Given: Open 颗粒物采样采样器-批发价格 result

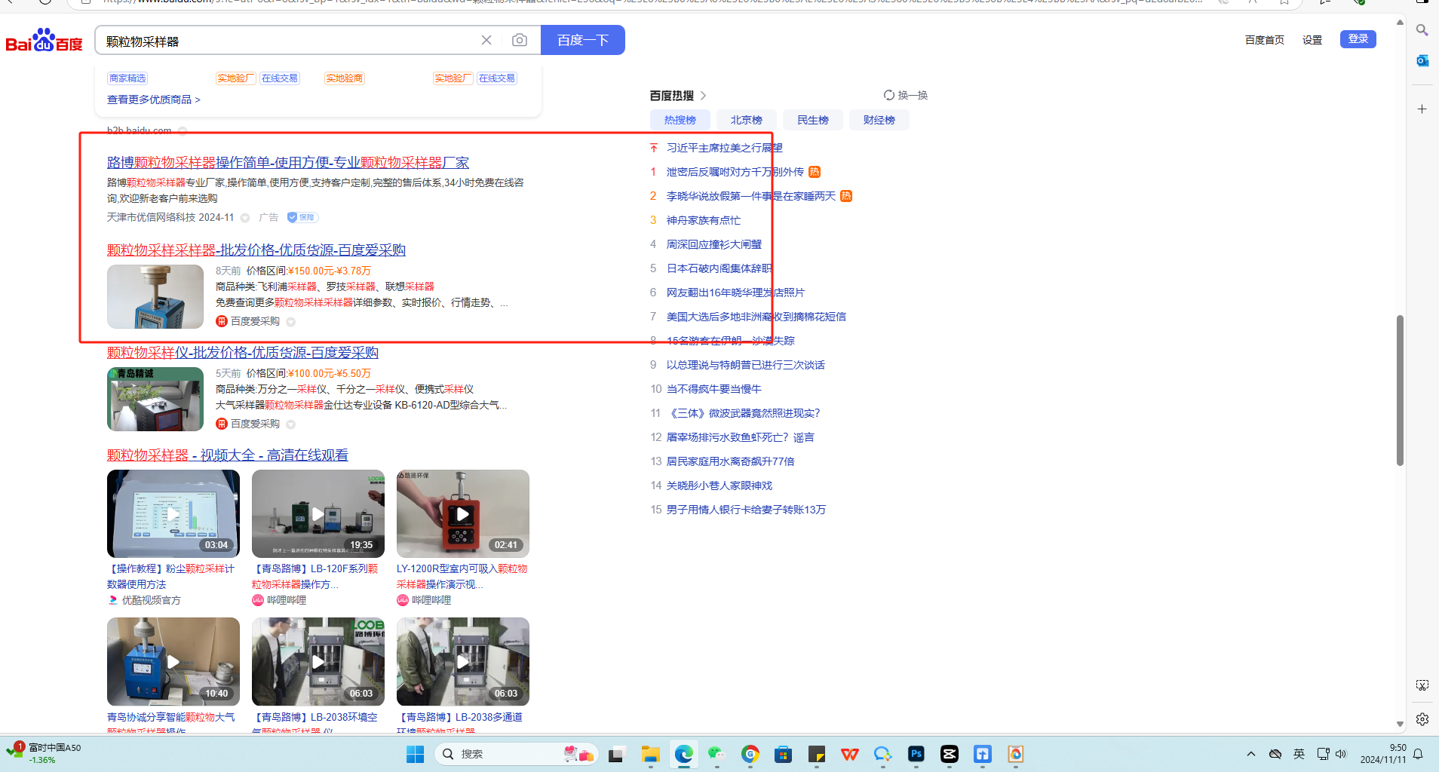Looking at the screenshot, I should 256,250.
